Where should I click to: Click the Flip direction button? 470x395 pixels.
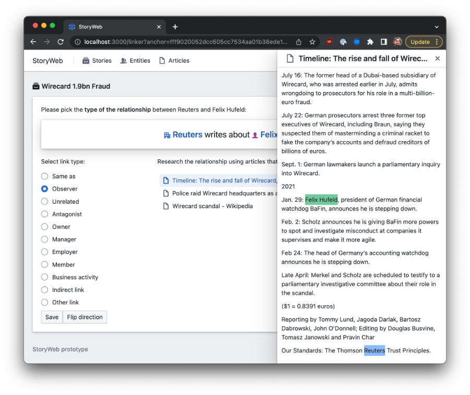tap(85, 317)
